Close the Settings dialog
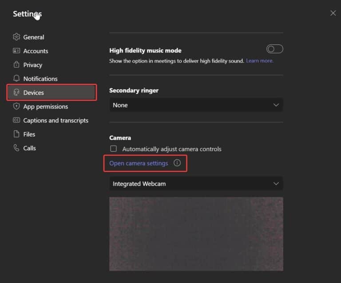 (x=333, y=13)
